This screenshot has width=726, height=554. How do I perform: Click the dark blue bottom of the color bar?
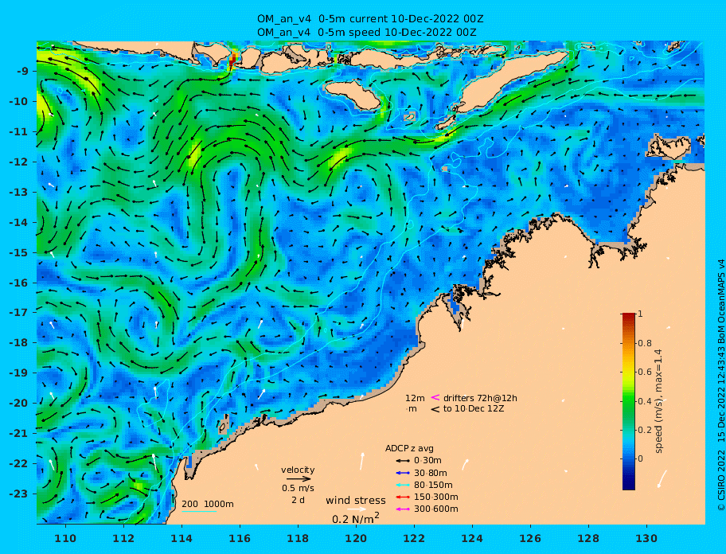point(629,485)
